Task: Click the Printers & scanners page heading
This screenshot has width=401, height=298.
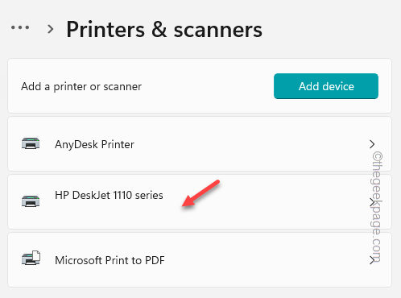Action: pos(164,30)
